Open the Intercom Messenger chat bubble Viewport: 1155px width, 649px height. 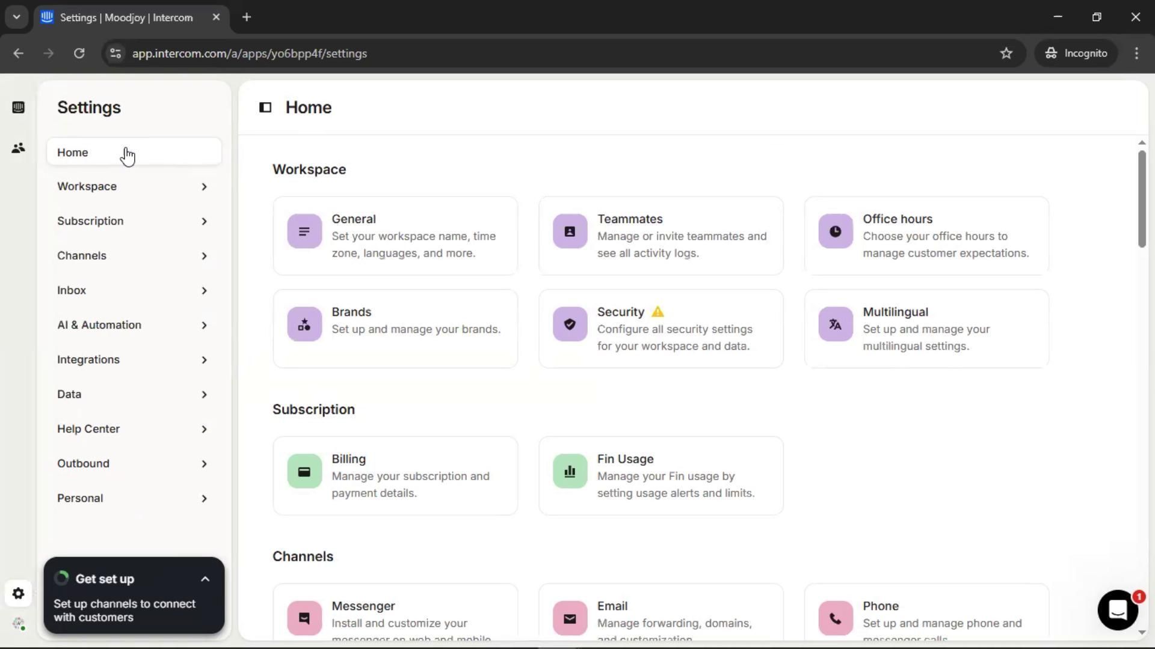tap(1117, 610)
